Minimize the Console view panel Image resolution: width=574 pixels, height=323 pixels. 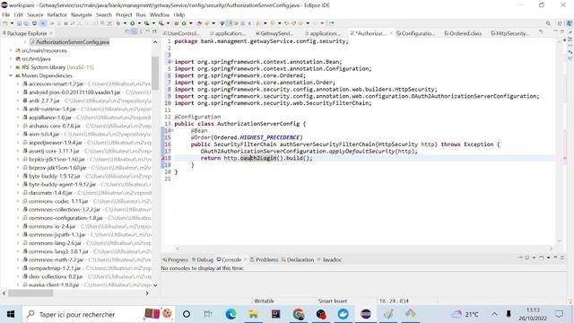[555, 258]
